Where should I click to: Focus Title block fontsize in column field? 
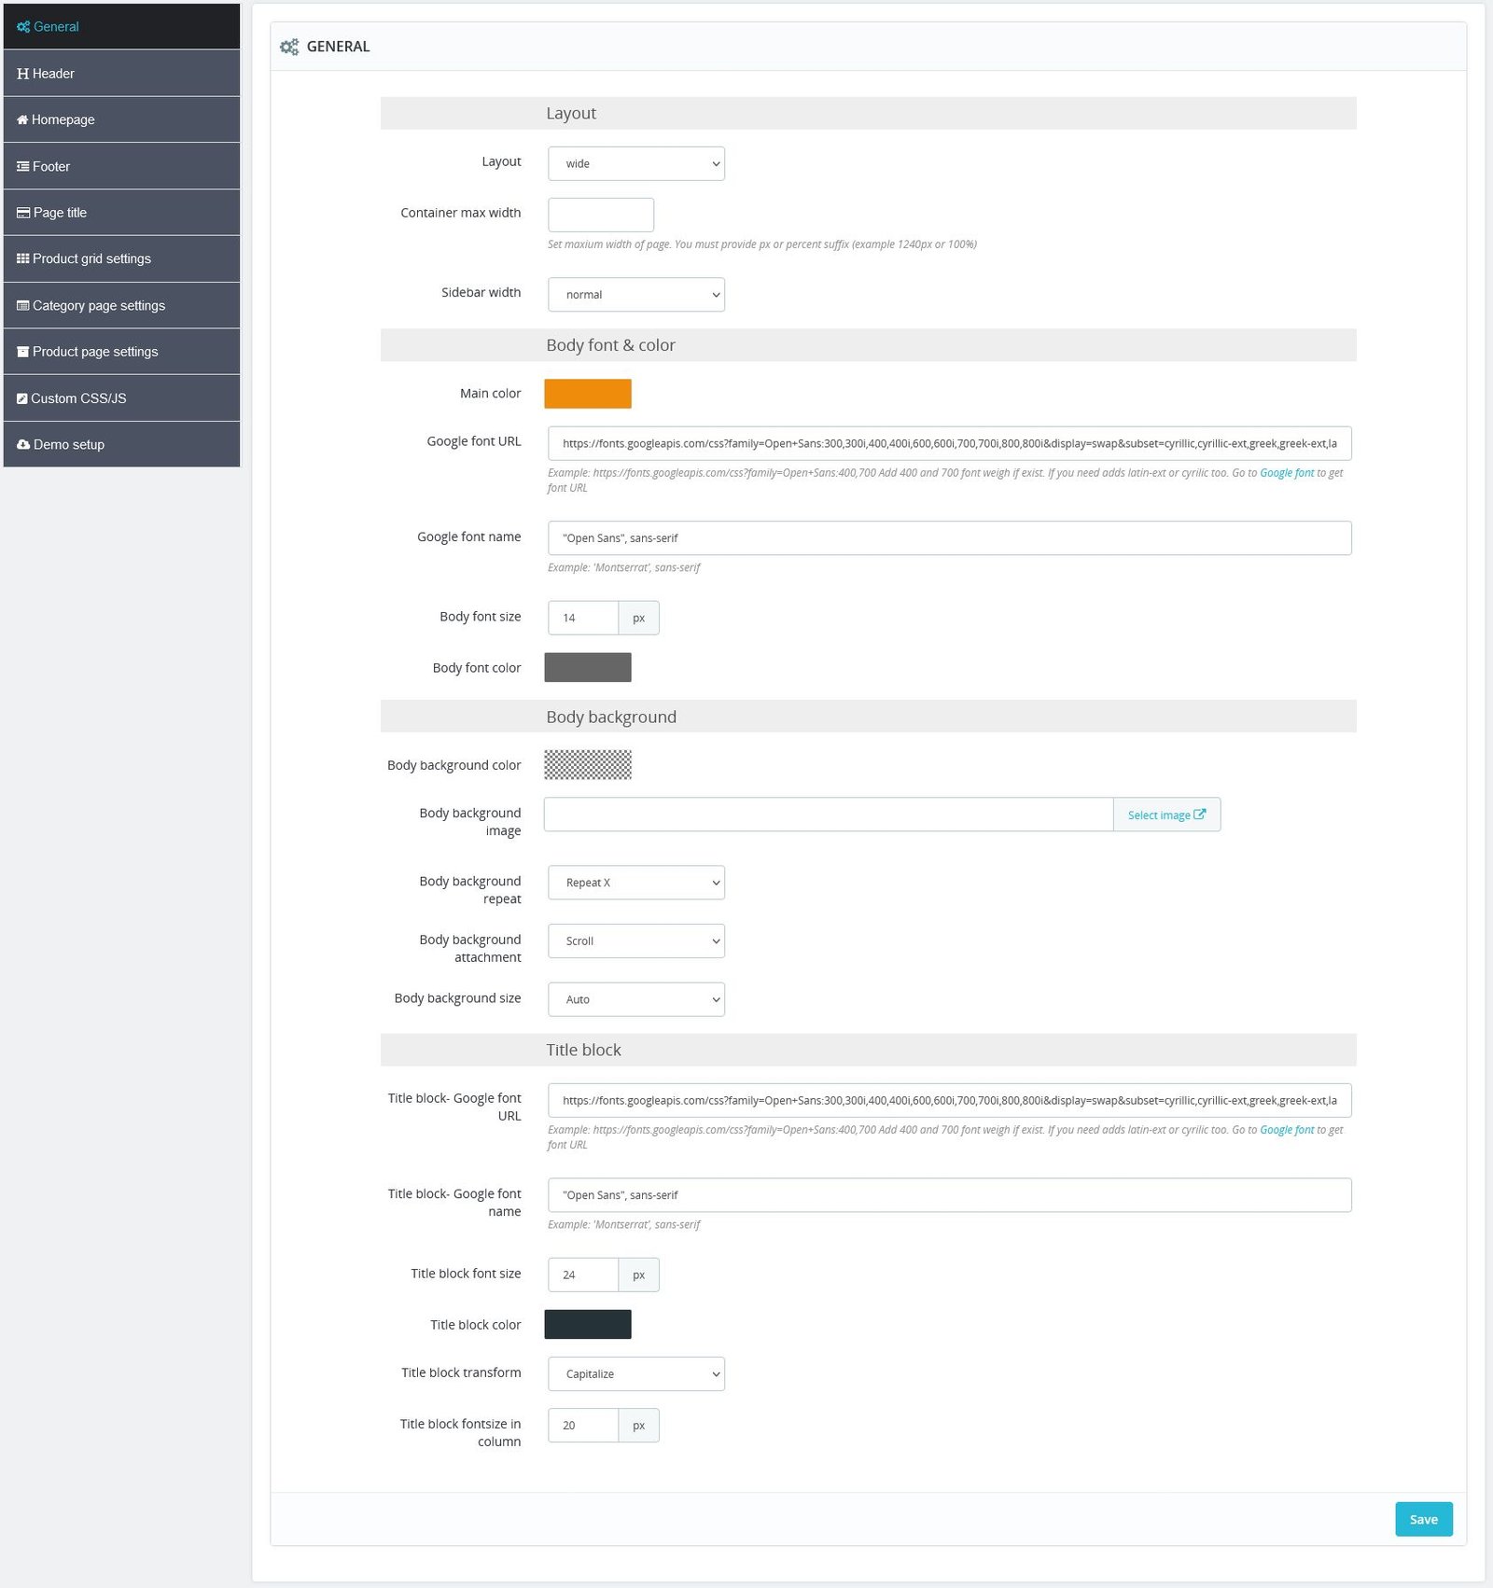(583, 1426)
